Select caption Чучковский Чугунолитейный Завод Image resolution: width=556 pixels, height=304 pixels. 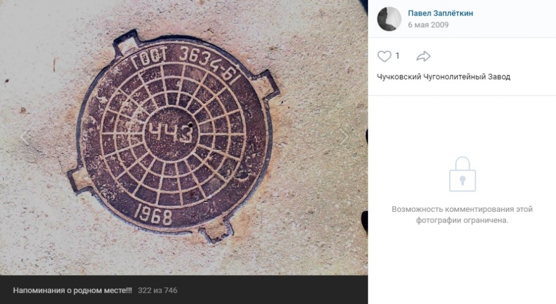pos(443,77)
